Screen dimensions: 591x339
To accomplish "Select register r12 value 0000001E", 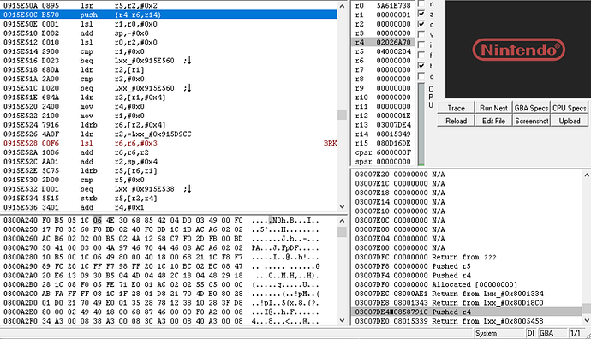I will point(393,116).
